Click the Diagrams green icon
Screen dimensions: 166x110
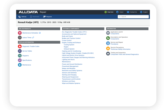pyautogui.click(x=20, y=56)
